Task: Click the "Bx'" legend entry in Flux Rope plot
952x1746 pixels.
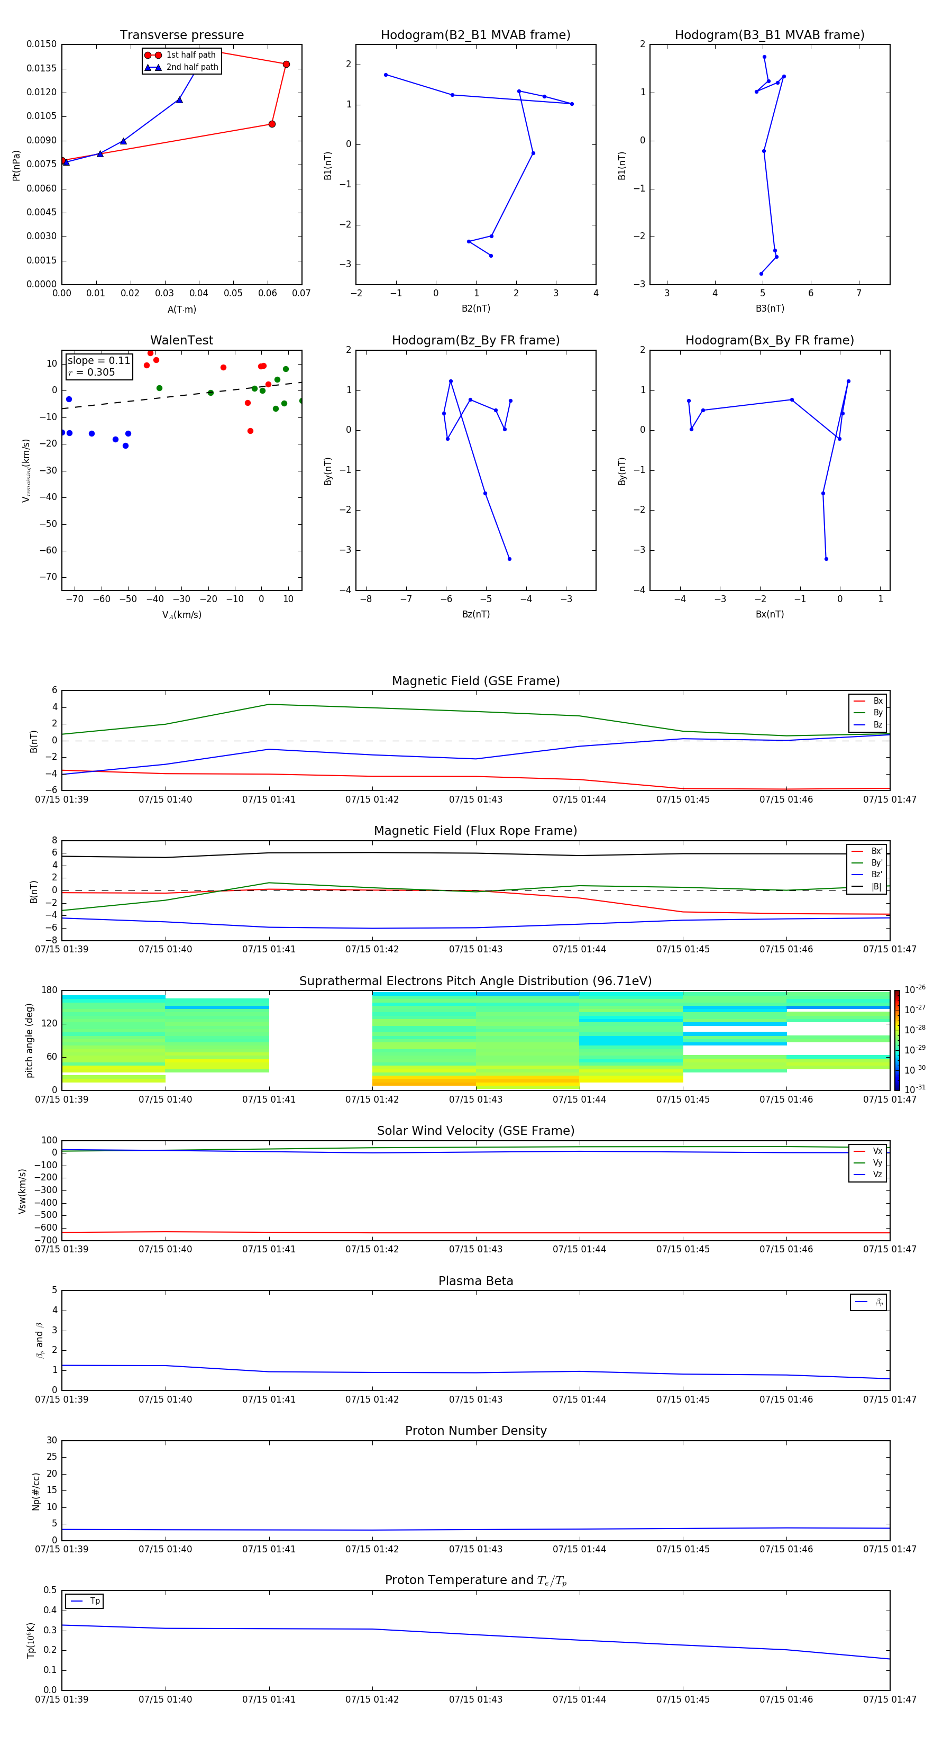Action: pyautogui.click(x=867, y=851)
